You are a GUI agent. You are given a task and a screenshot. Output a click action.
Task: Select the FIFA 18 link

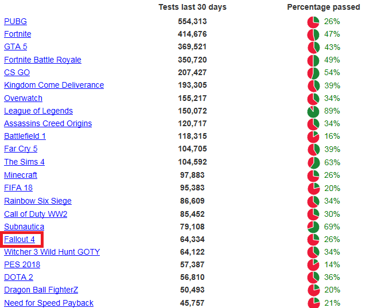coord(18,188)
